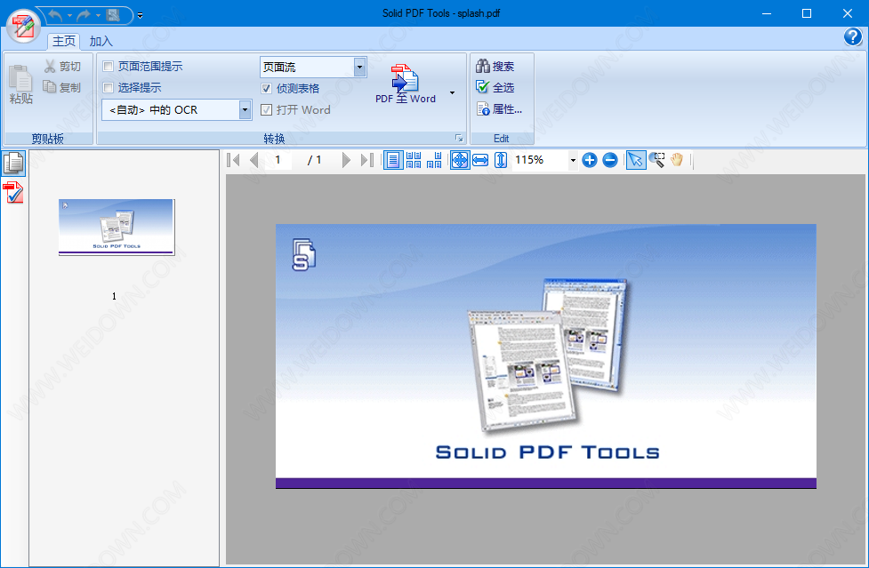Click the 115% zoom value field
The height and width of the screenshot is (568, 869).
pos(540,160)
